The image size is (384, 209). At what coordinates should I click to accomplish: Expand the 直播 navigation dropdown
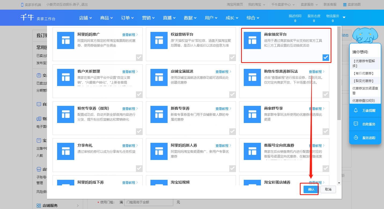169,18
